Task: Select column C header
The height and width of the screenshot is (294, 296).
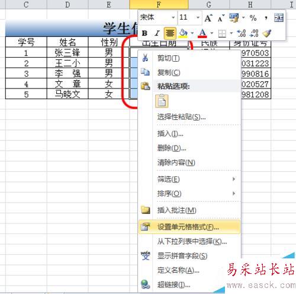Action: tap(26, 4)
